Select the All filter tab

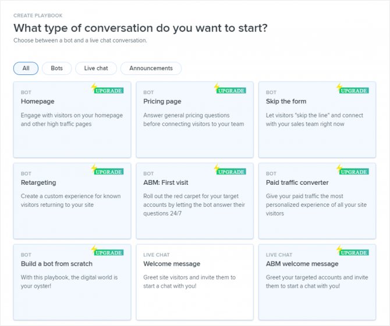pos(26,69)
